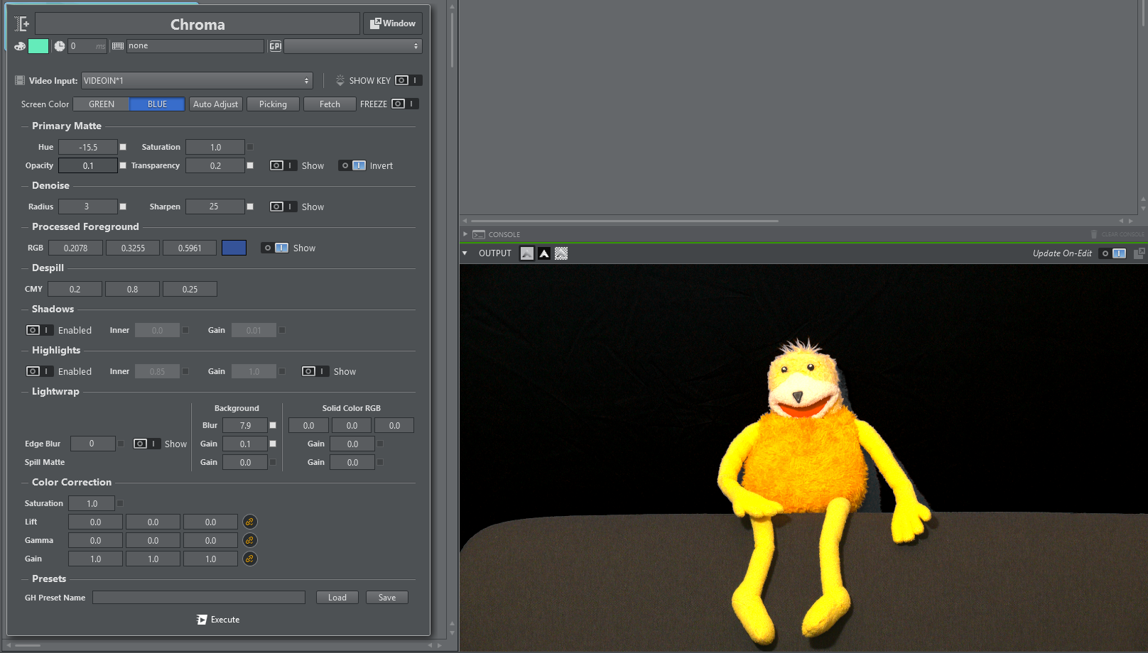
Task: Click the Picking button
Action: point(273,104)
